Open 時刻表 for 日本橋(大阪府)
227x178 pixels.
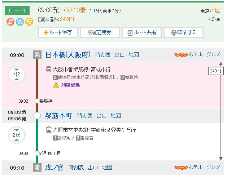(x=103, y=55)
